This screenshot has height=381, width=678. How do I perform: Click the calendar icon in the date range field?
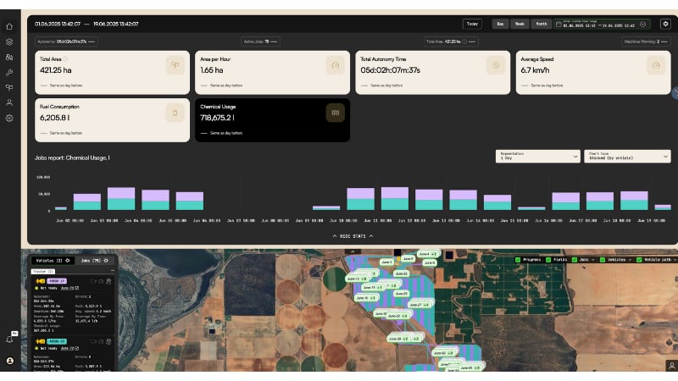[x=559, y=25]
